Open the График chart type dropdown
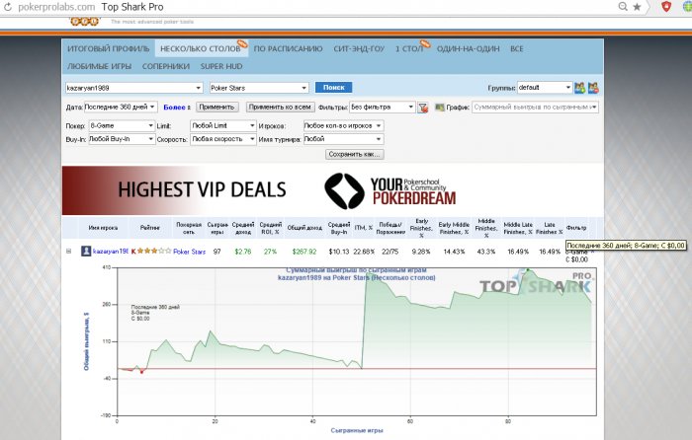The height and width of the screenshot is (440, 692). click(x=535, y=107)
